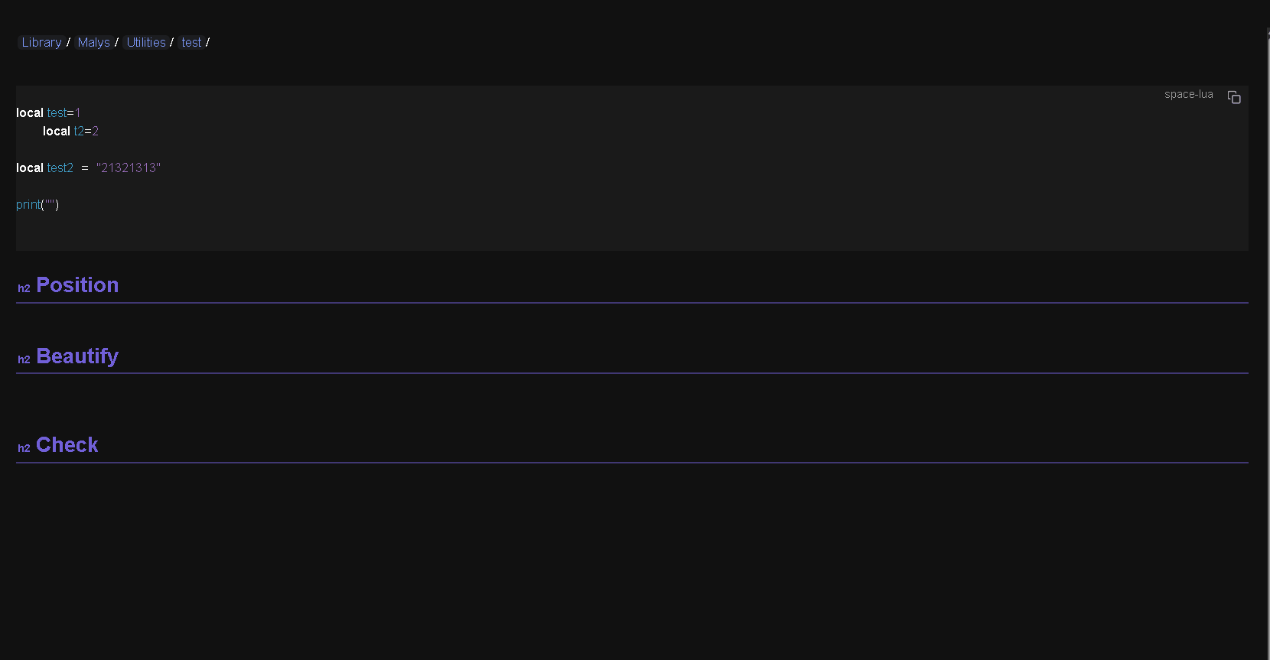1270x660 pixels.
Task: Copy the space-lua code block
Action: (x=1233, y=97)
